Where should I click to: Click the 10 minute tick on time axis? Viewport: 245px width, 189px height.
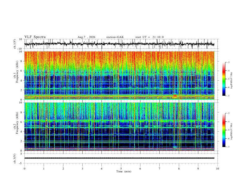coord(217,169)
